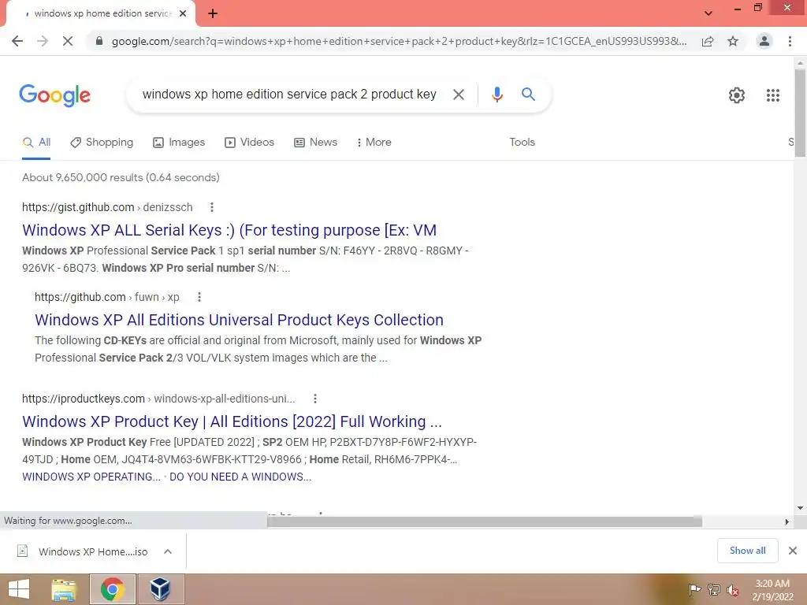Open the Windows Start menu
This screenshot has width=807, height=605.
click(x=19, y=589)
